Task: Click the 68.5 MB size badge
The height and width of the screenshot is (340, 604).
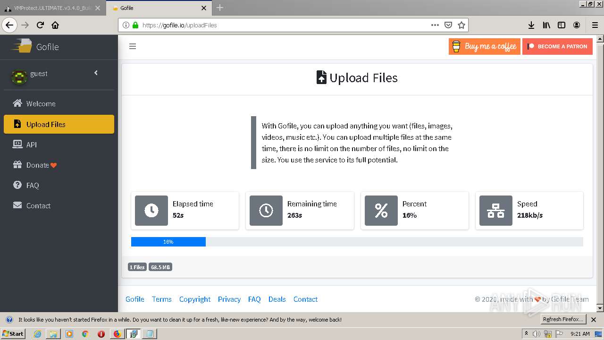Action: 160,267
